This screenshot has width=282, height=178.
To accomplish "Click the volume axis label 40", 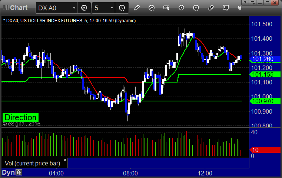I will tap(254, 132).
